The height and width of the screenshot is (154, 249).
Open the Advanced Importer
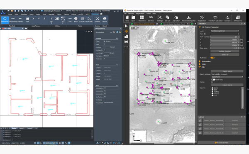coord(189,19)
